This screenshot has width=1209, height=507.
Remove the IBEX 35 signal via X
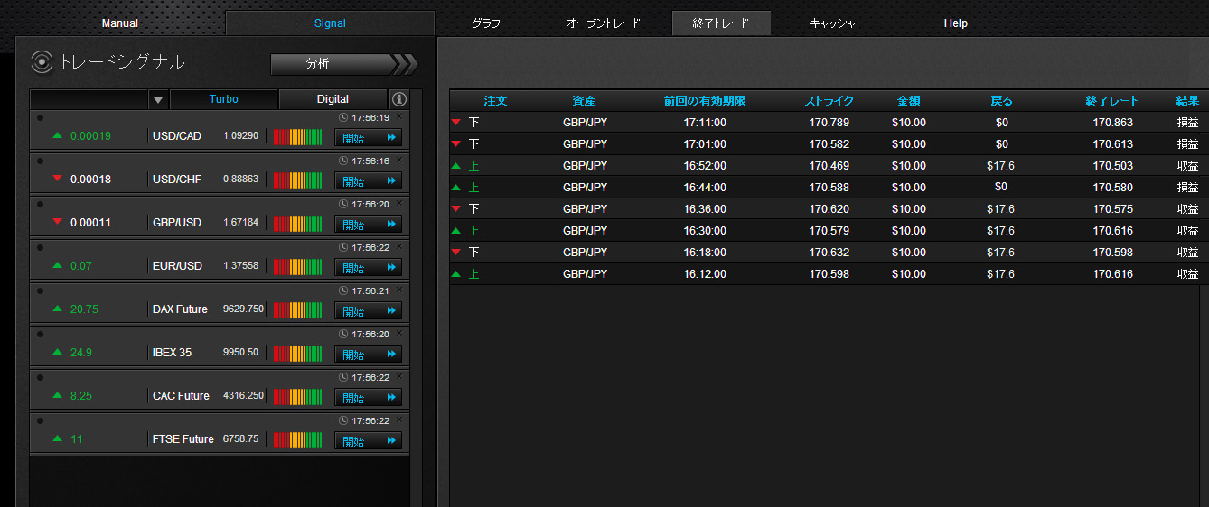399,334
